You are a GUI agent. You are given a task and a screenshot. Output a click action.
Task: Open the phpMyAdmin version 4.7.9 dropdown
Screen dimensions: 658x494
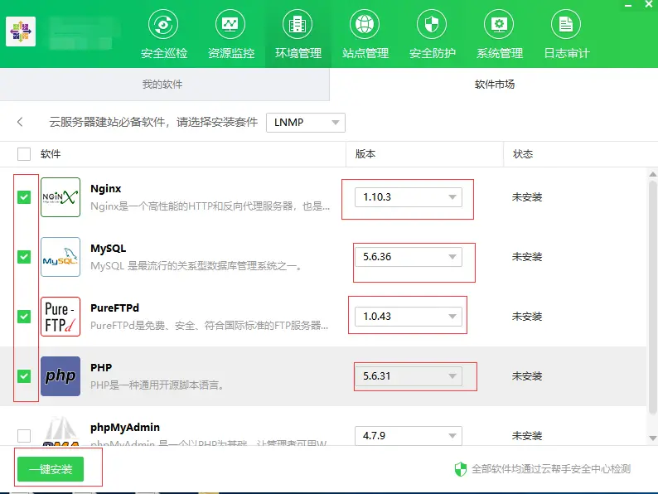pyautogui.click(x=409, y=436)
